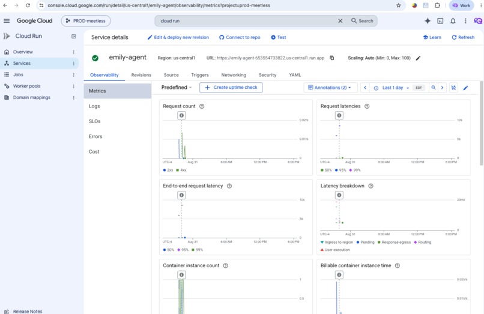Click the green service status checkmark

tap(95, 58)
